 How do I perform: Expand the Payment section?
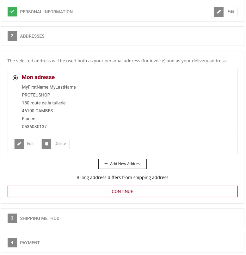123,243
